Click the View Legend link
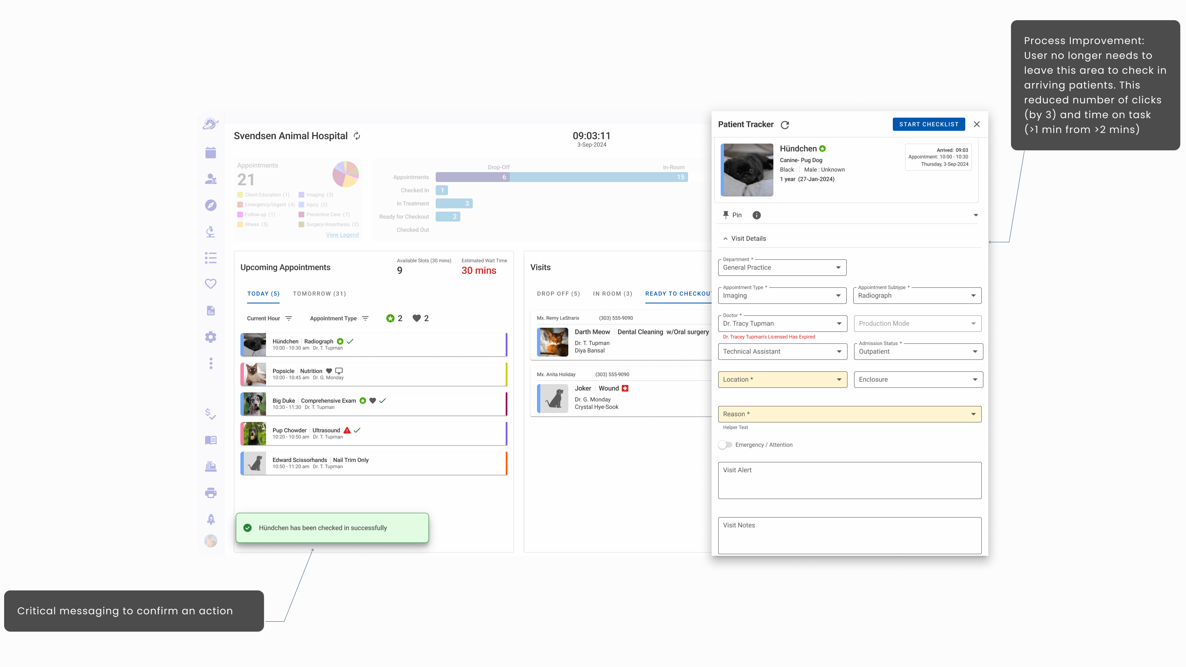 coord(342,235)
